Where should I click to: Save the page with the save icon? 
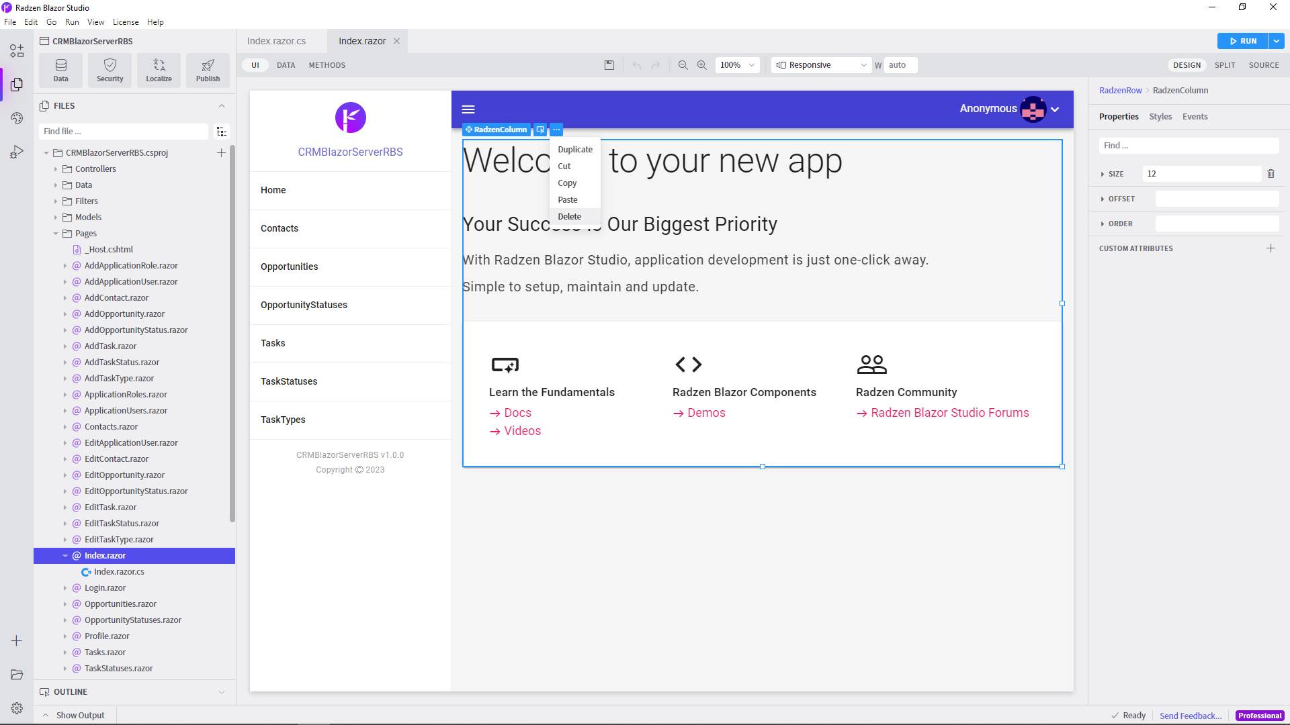click(x=609, y=65)
